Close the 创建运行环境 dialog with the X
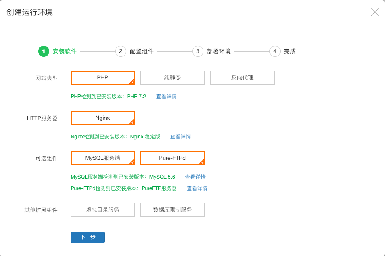The width and height of the screenshot is (385, 256). [375, 12]
